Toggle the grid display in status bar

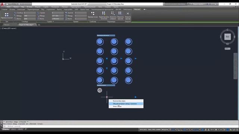(170, 130)
